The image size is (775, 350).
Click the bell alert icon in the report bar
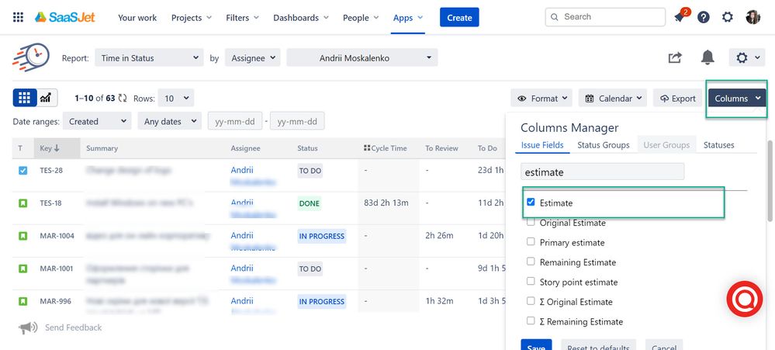click(x=708, y=57)
